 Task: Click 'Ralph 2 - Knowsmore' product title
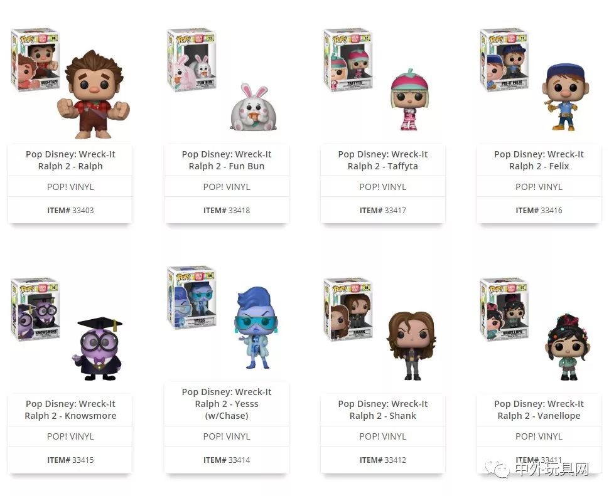[x=70, y=416]
